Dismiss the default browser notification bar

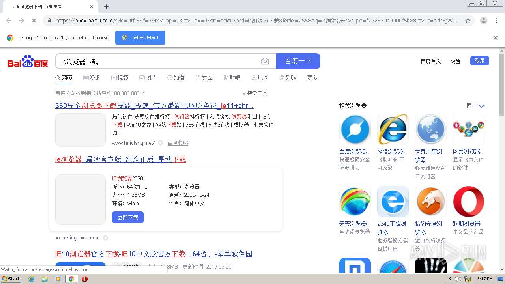point(496,38)
